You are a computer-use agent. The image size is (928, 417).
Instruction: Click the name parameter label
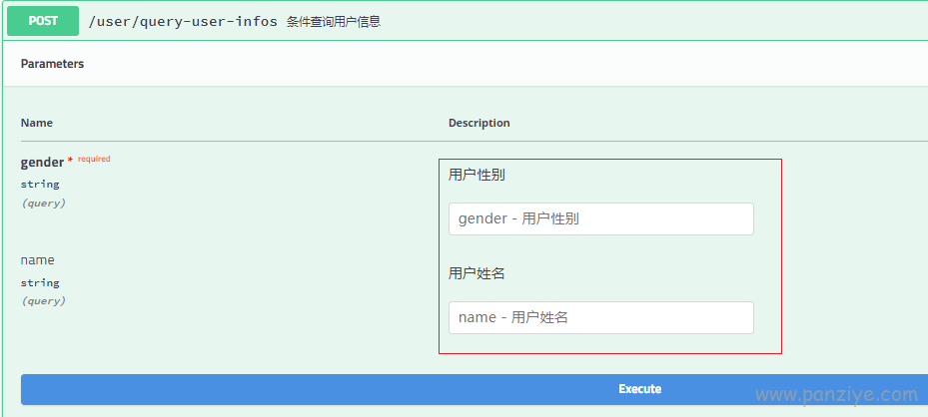click(37, 260)
